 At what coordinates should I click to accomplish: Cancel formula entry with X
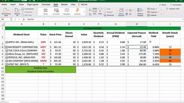[x=15, y=19]
